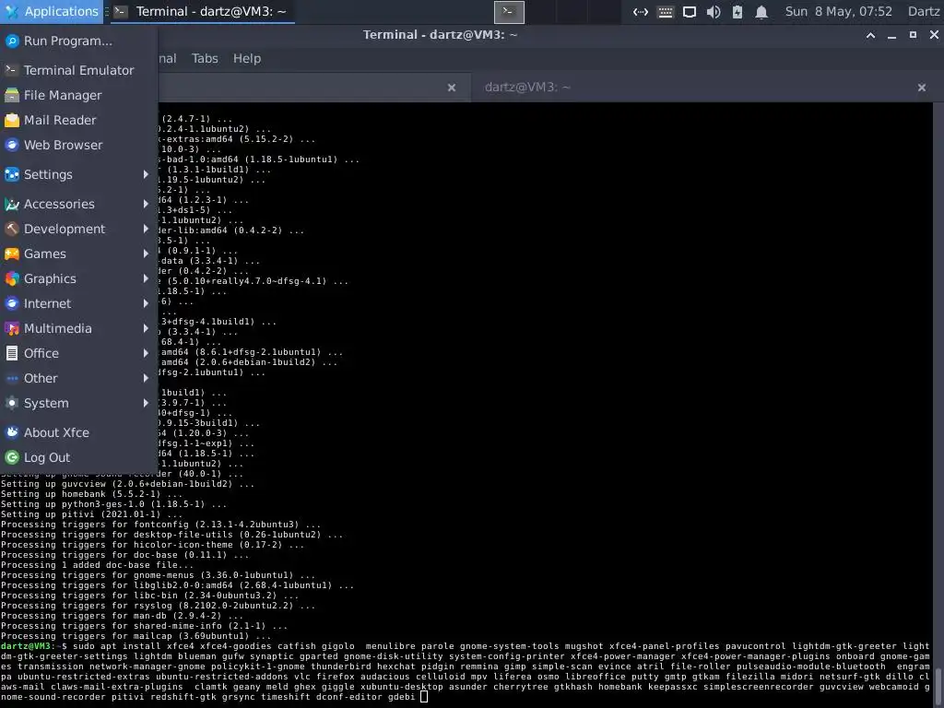This screenshot has width=944, height=708.
Task: Click the Office document icon
Action: click(11, 353)
